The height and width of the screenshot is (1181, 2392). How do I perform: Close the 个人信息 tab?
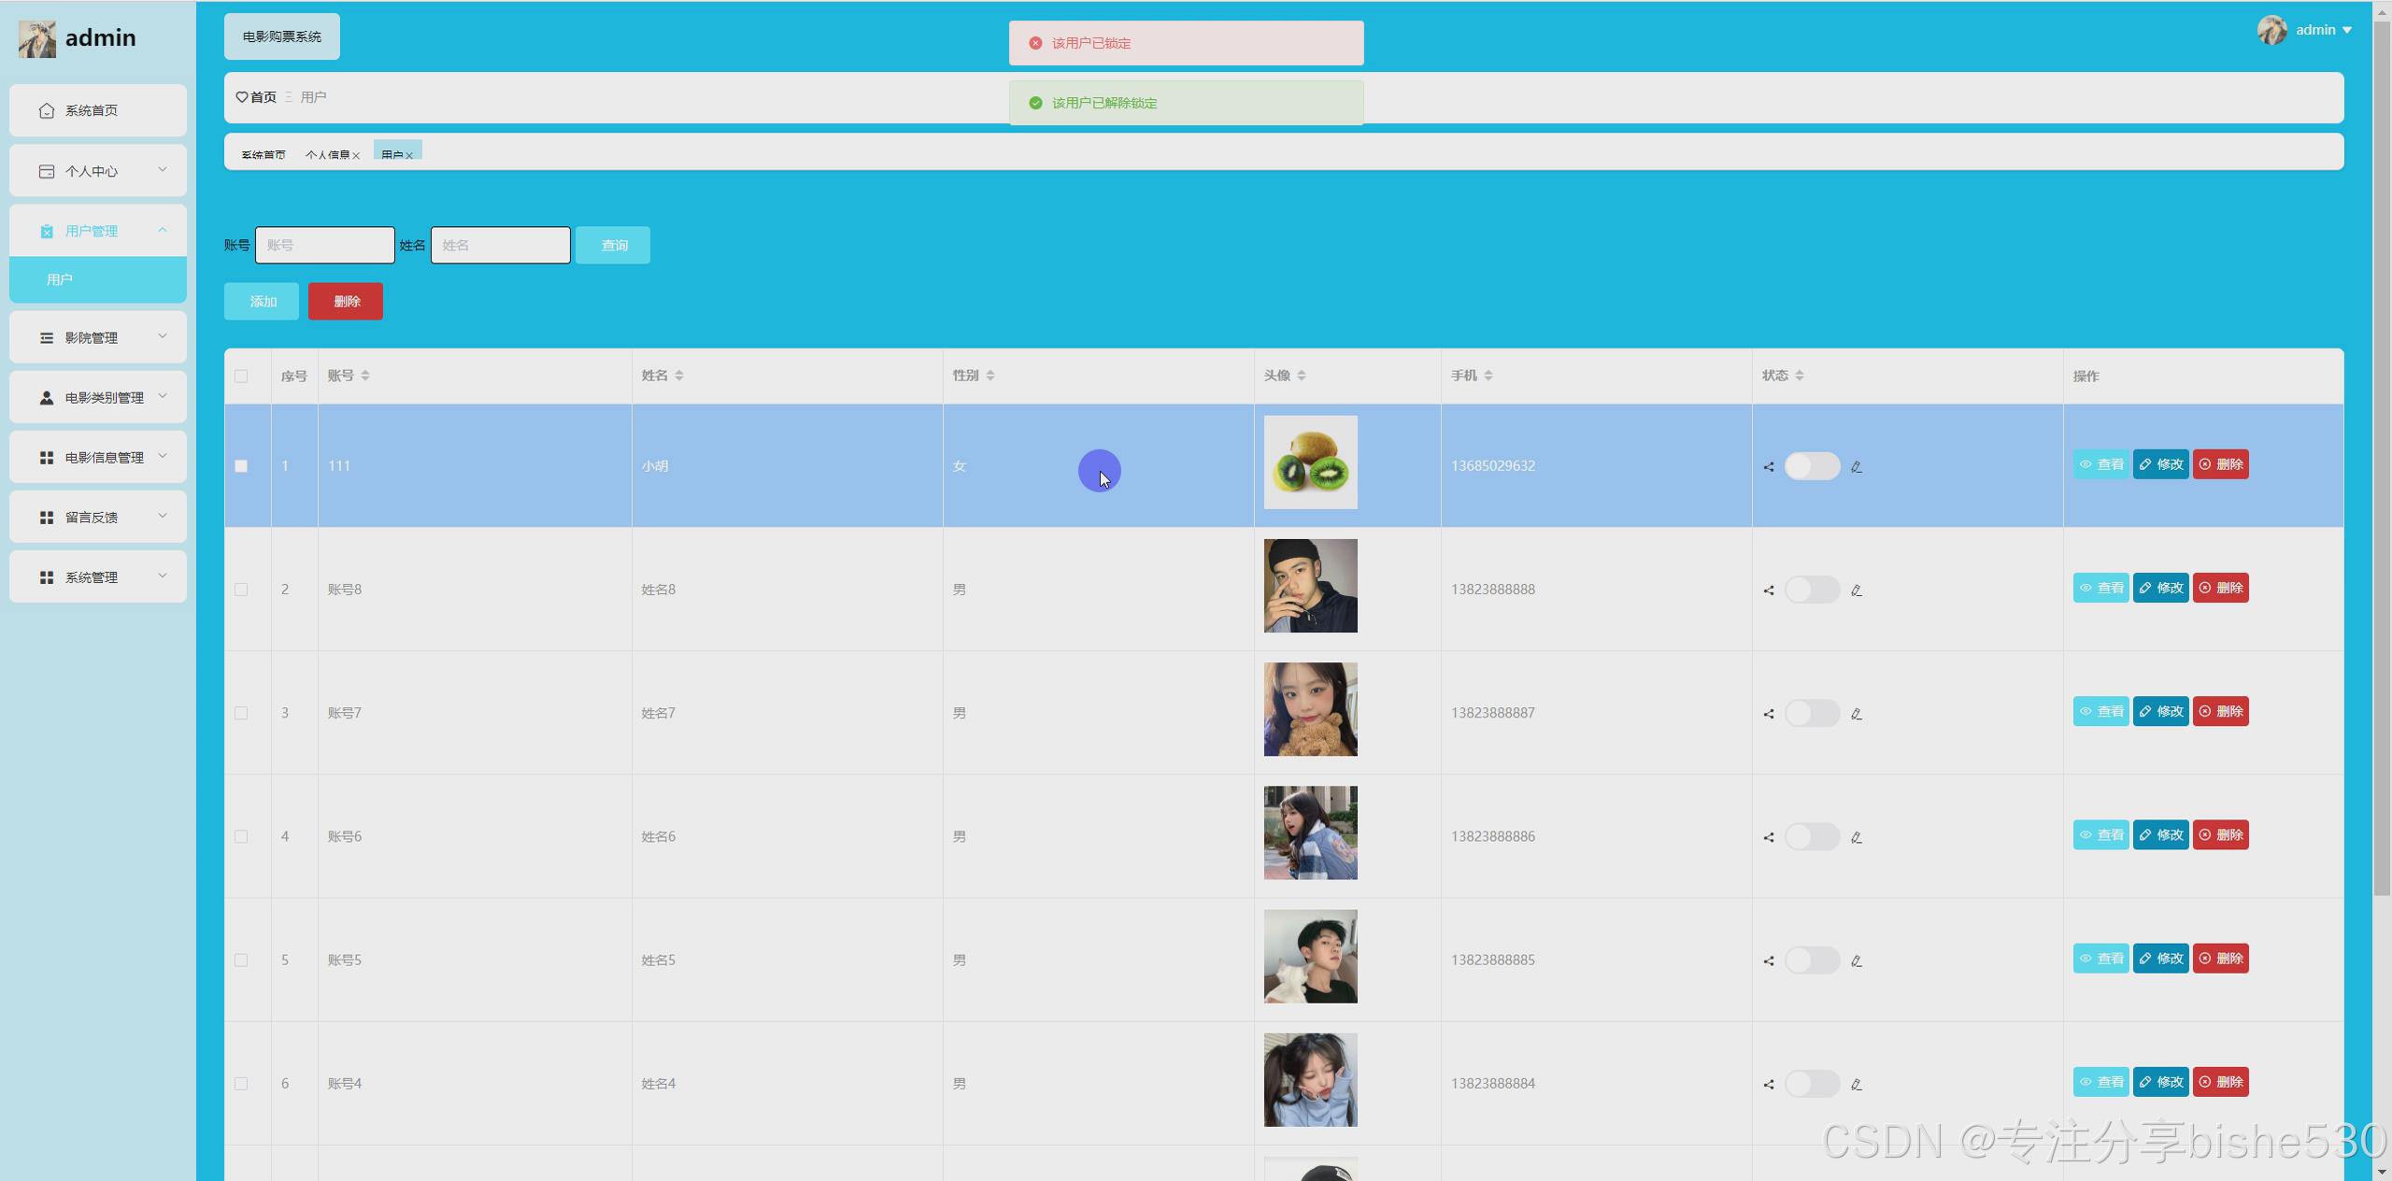coord(356,156)
